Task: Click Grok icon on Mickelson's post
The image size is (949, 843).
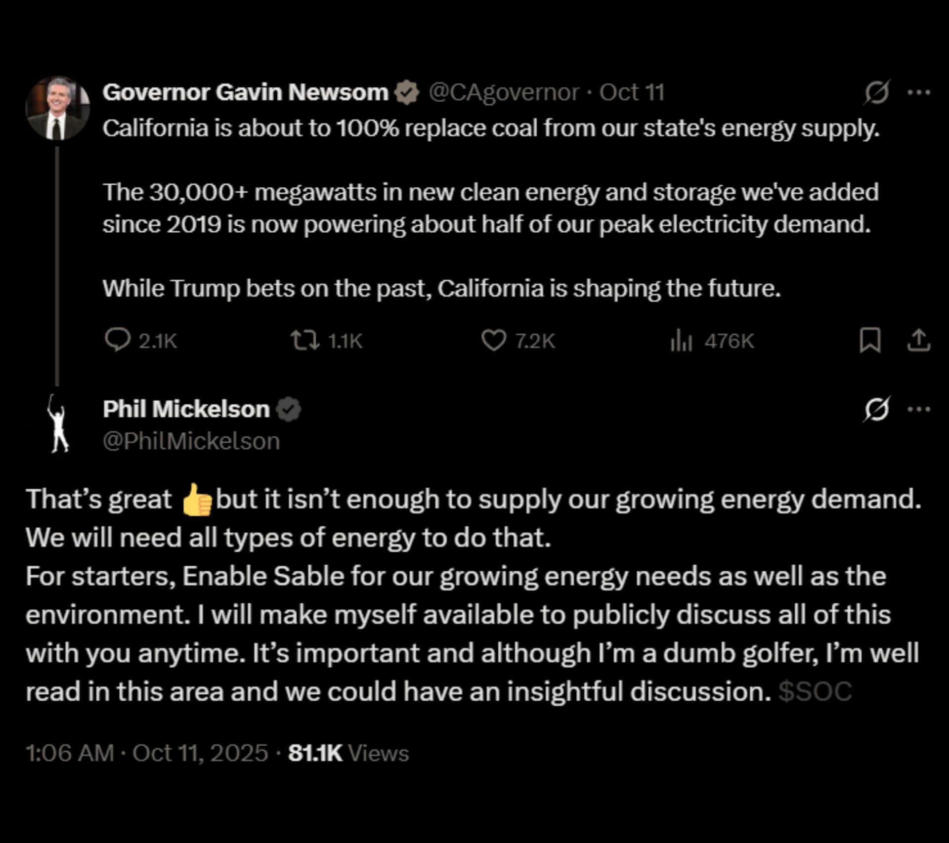Action: tap(877, 410)
